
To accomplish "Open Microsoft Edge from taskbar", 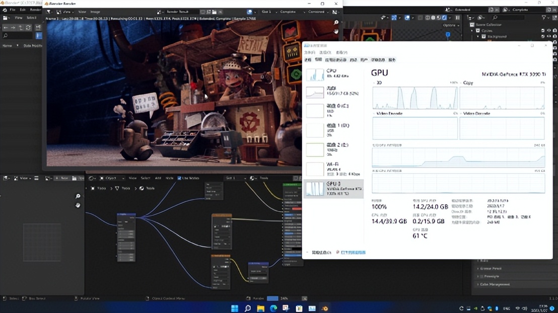I will 273,308.
